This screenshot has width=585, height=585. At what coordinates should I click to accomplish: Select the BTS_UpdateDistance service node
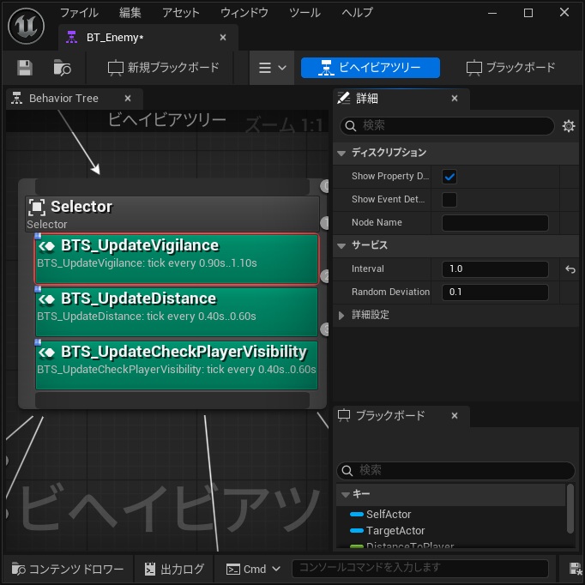click(177, 311)
